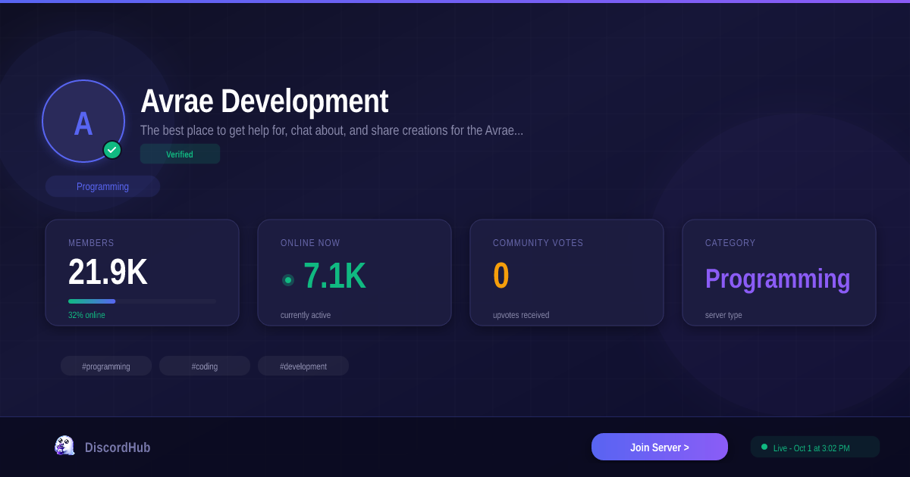Viewport: 910px width, 477px height.
Task: Click the Avrae Development server avatar
Action: tap(83, 121)
